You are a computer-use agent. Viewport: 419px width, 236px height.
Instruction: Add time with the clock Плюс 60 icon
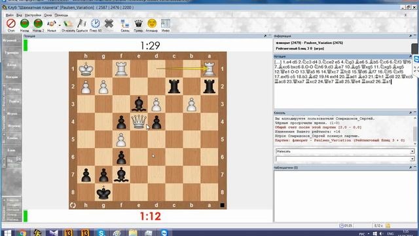(x=95, y=24)
